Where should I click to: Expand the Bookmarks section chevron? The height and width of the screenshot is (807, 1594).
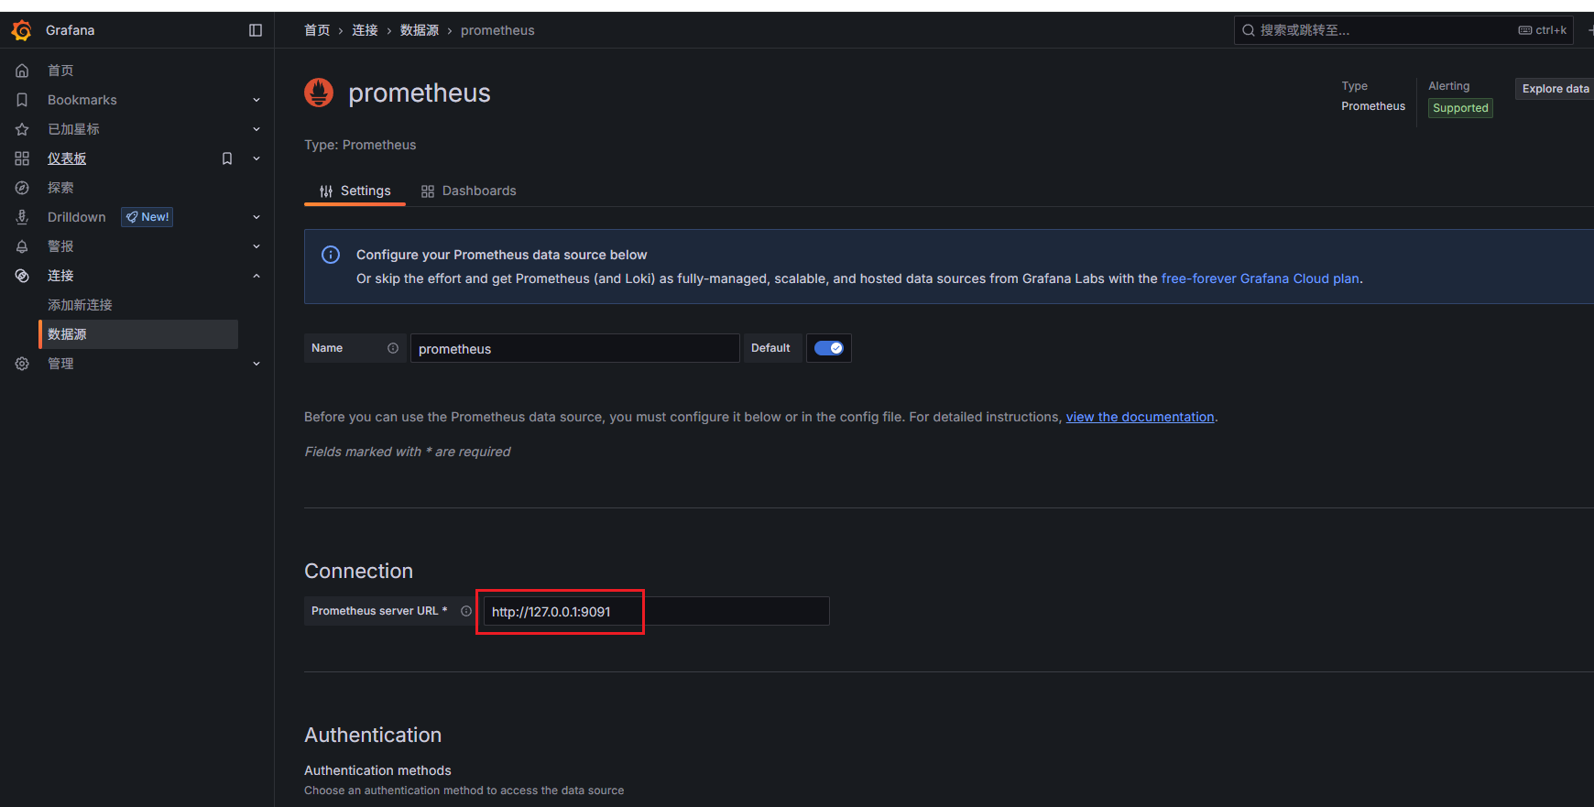coord(257,100)
